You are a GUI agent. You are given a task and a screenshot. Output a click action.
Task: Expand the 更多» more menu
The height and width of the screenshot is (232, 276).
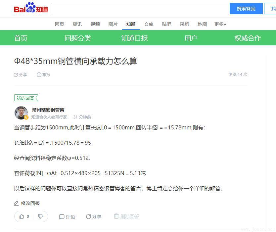click(x=220, y=24)
